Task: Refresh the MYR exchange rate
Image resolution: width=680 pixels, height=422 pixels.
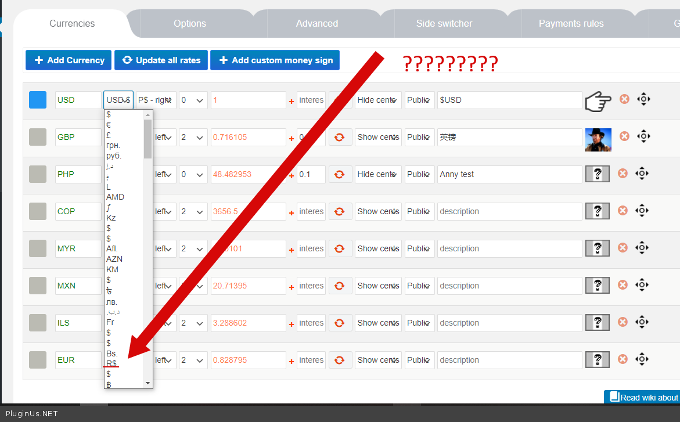Action: [x=340, y=248]
